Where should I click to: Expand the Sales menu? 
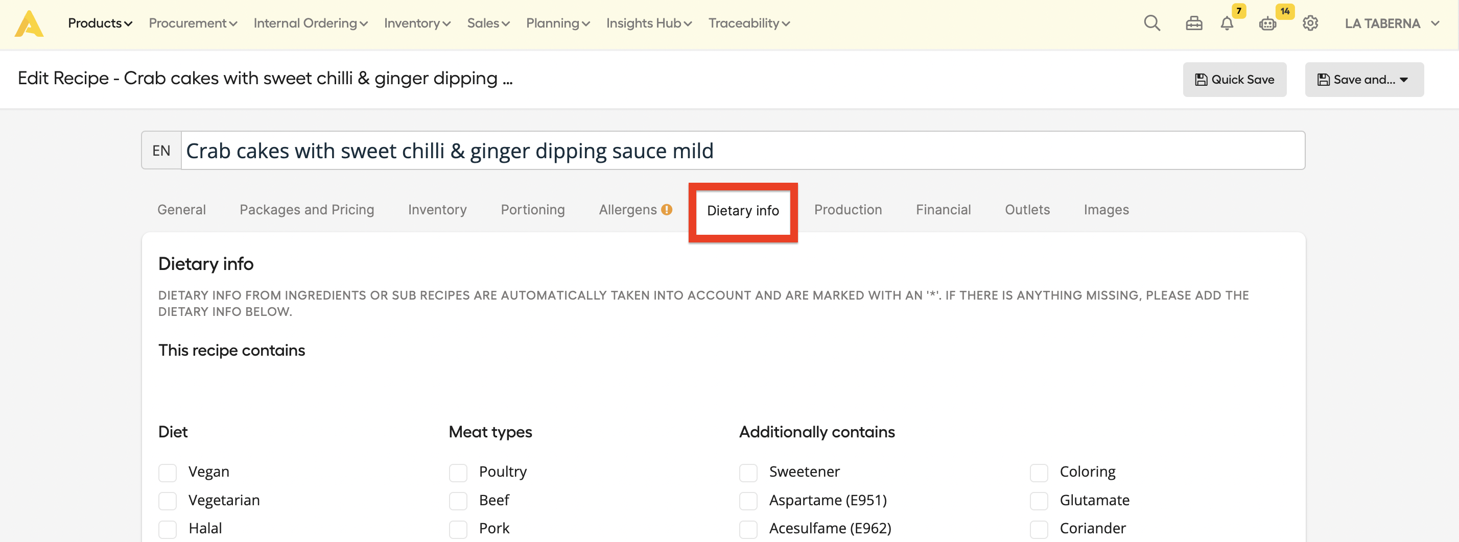point(488,23)
